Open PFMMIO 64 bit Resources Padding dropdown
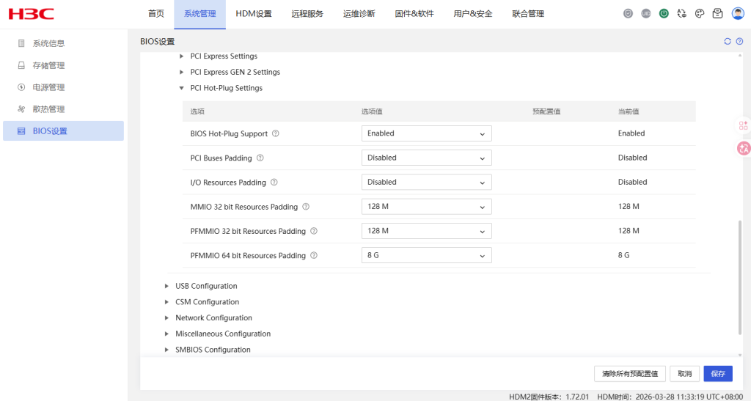 [x=426, y=256]
